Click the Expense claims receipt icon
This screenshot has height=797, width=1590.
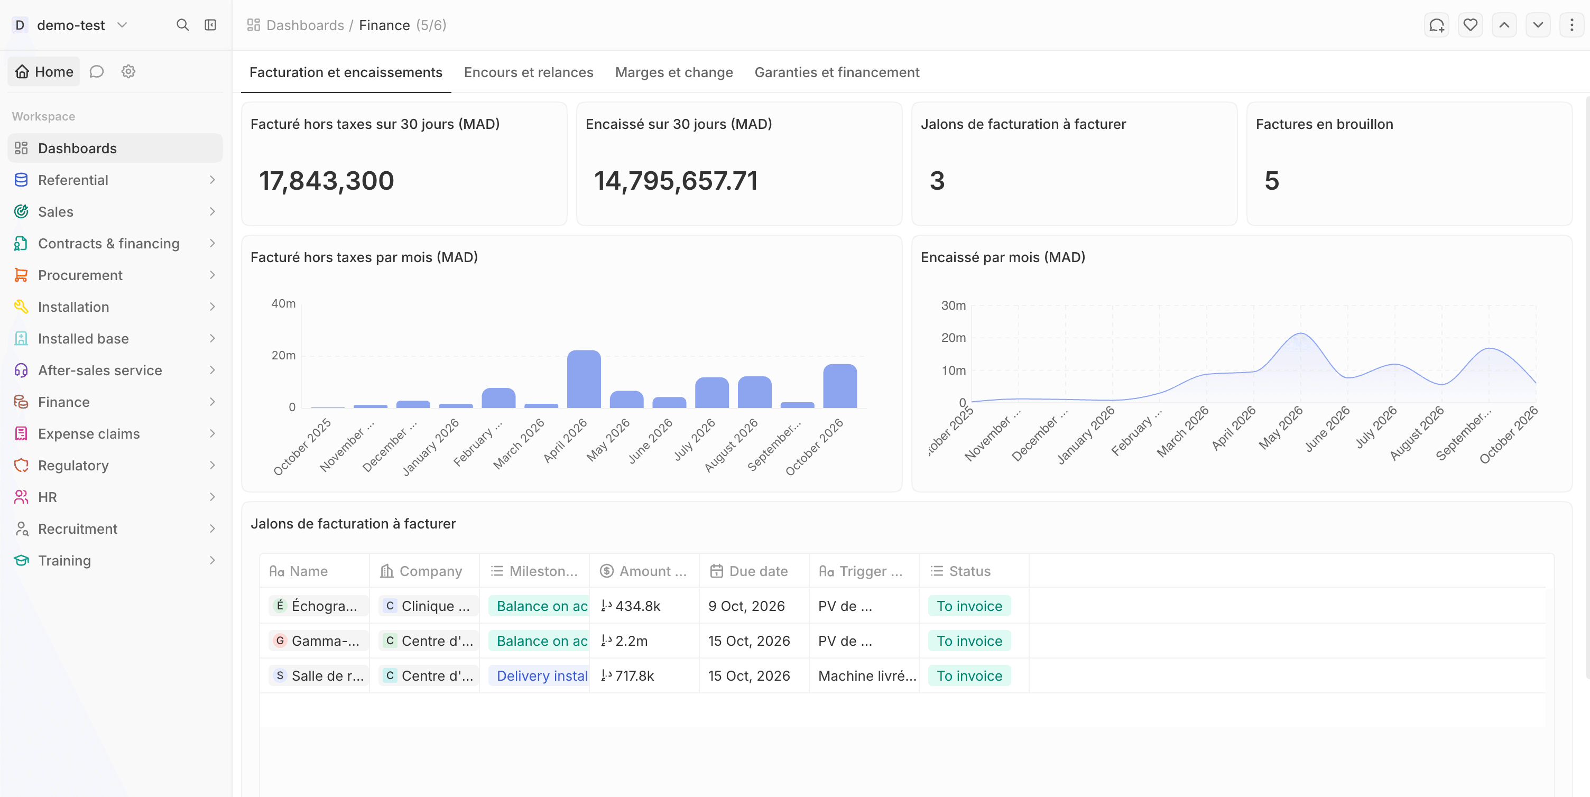click(x=21, y=433)
